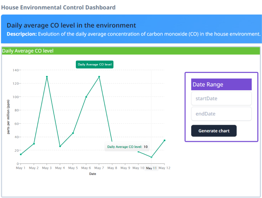
Task: Click the Date Range panel header
Action: point(221,84)
